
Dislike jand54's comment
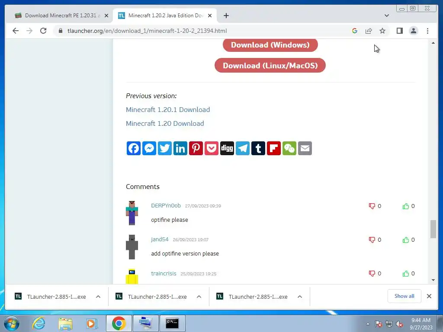click(372, 239)
